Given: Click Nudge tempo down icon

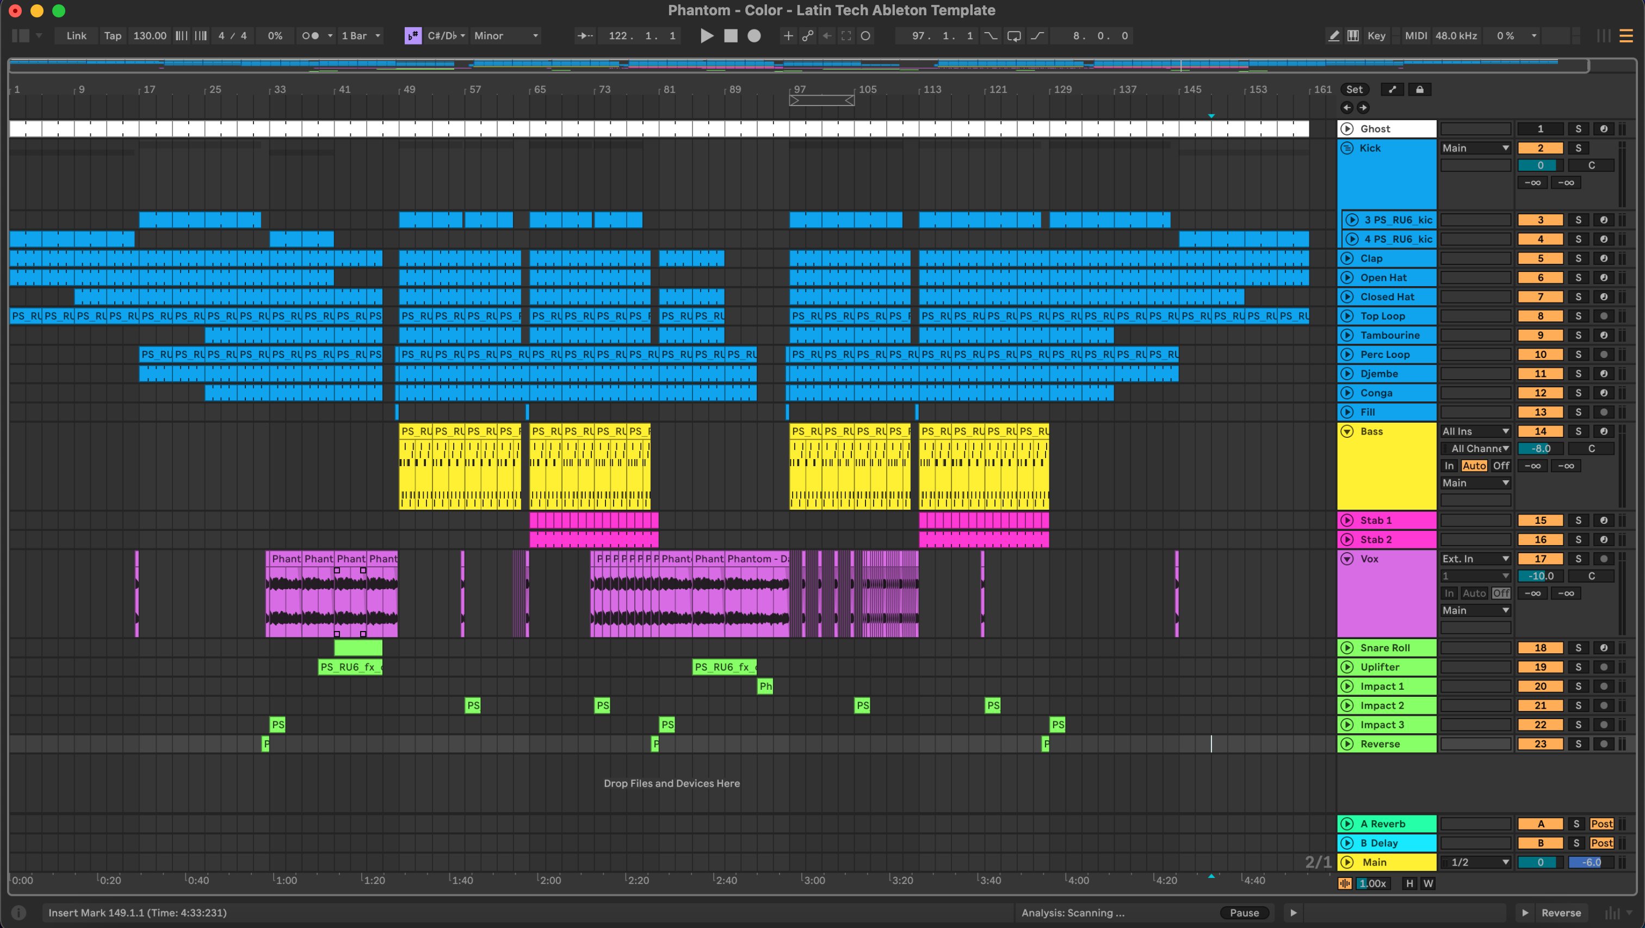Looking at the screenshot, I should tap(181, 36).
